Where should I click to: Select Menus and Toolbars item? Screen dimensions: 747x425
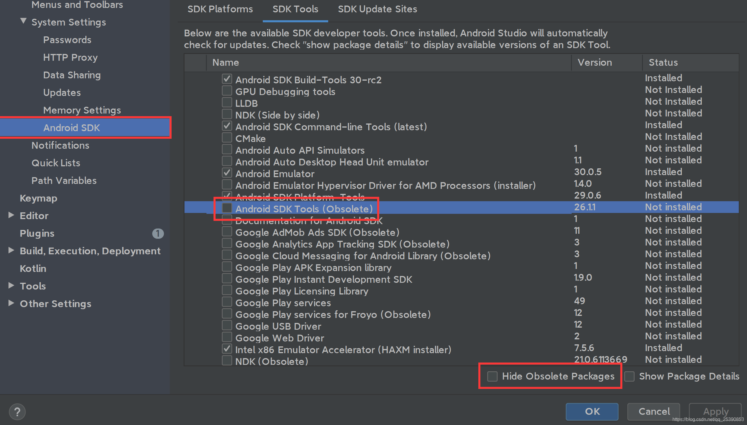point(77,5)
